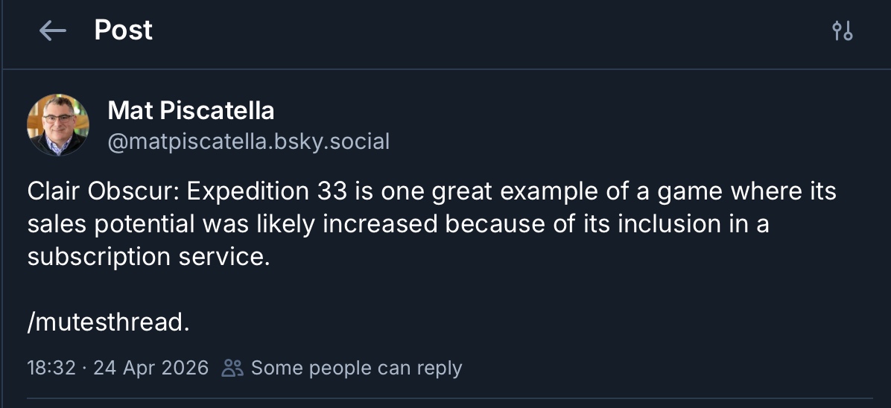
Task: Click the "24 Apr 2026" date
Action: [x=150, y=368]
